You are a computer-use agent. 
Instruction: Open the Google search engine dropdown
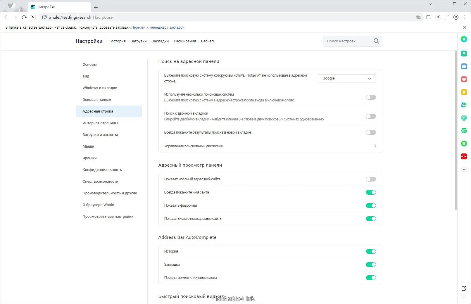(x=347, y=78)
